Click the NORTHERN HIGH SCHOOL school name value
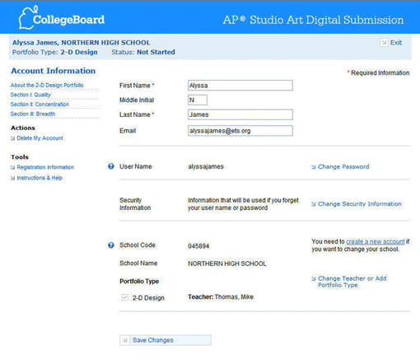Image resolution: width=420 pixels, height=363 pixels. point(227,263)
